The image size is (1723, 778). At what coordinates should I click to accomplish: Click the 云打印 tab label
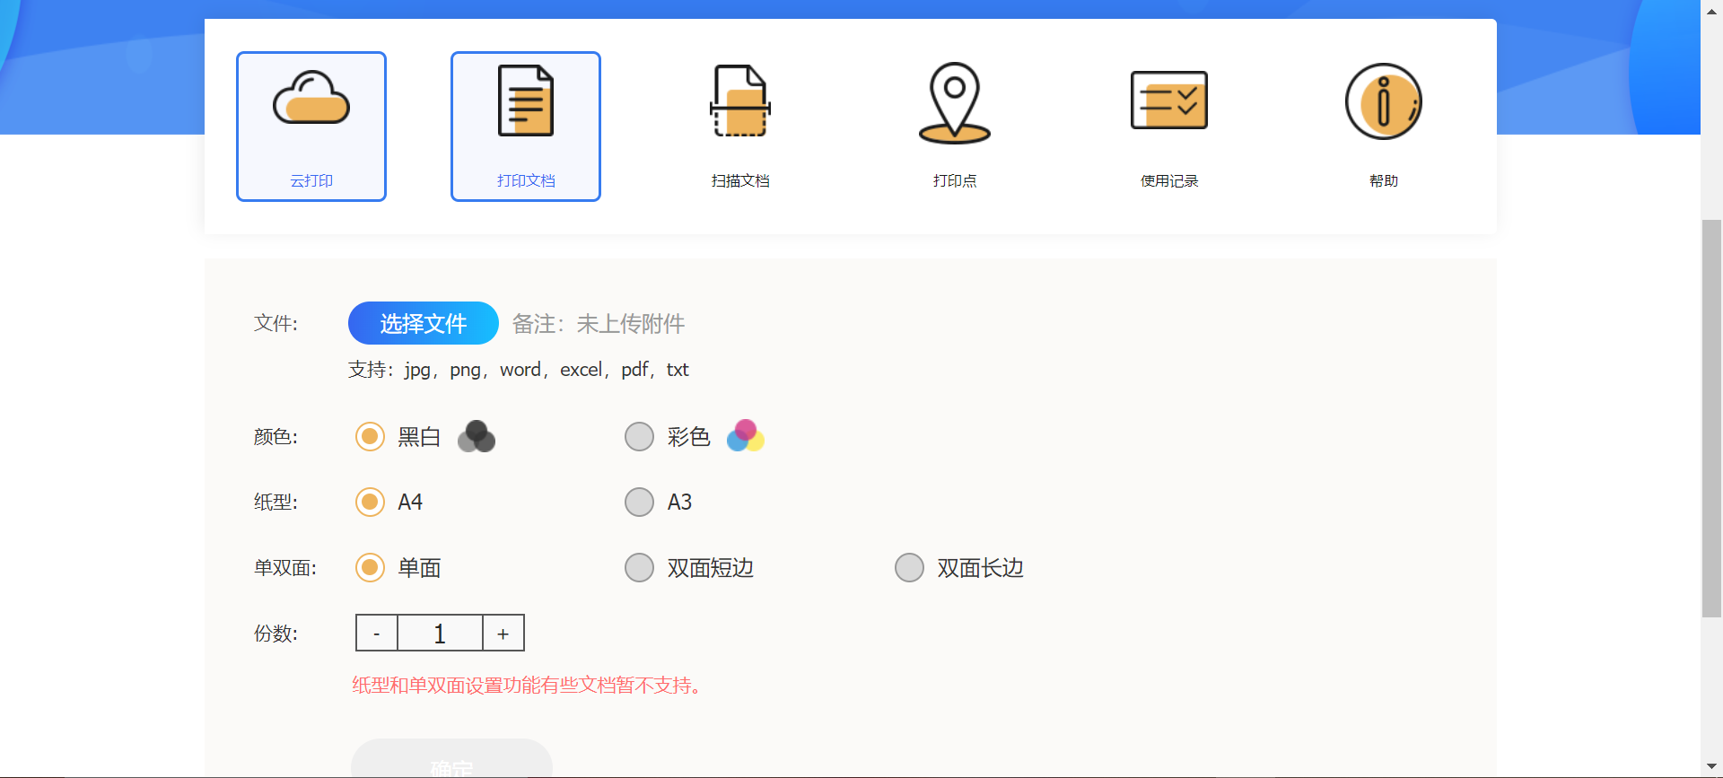pyautogui.click(x=311, y=180)
